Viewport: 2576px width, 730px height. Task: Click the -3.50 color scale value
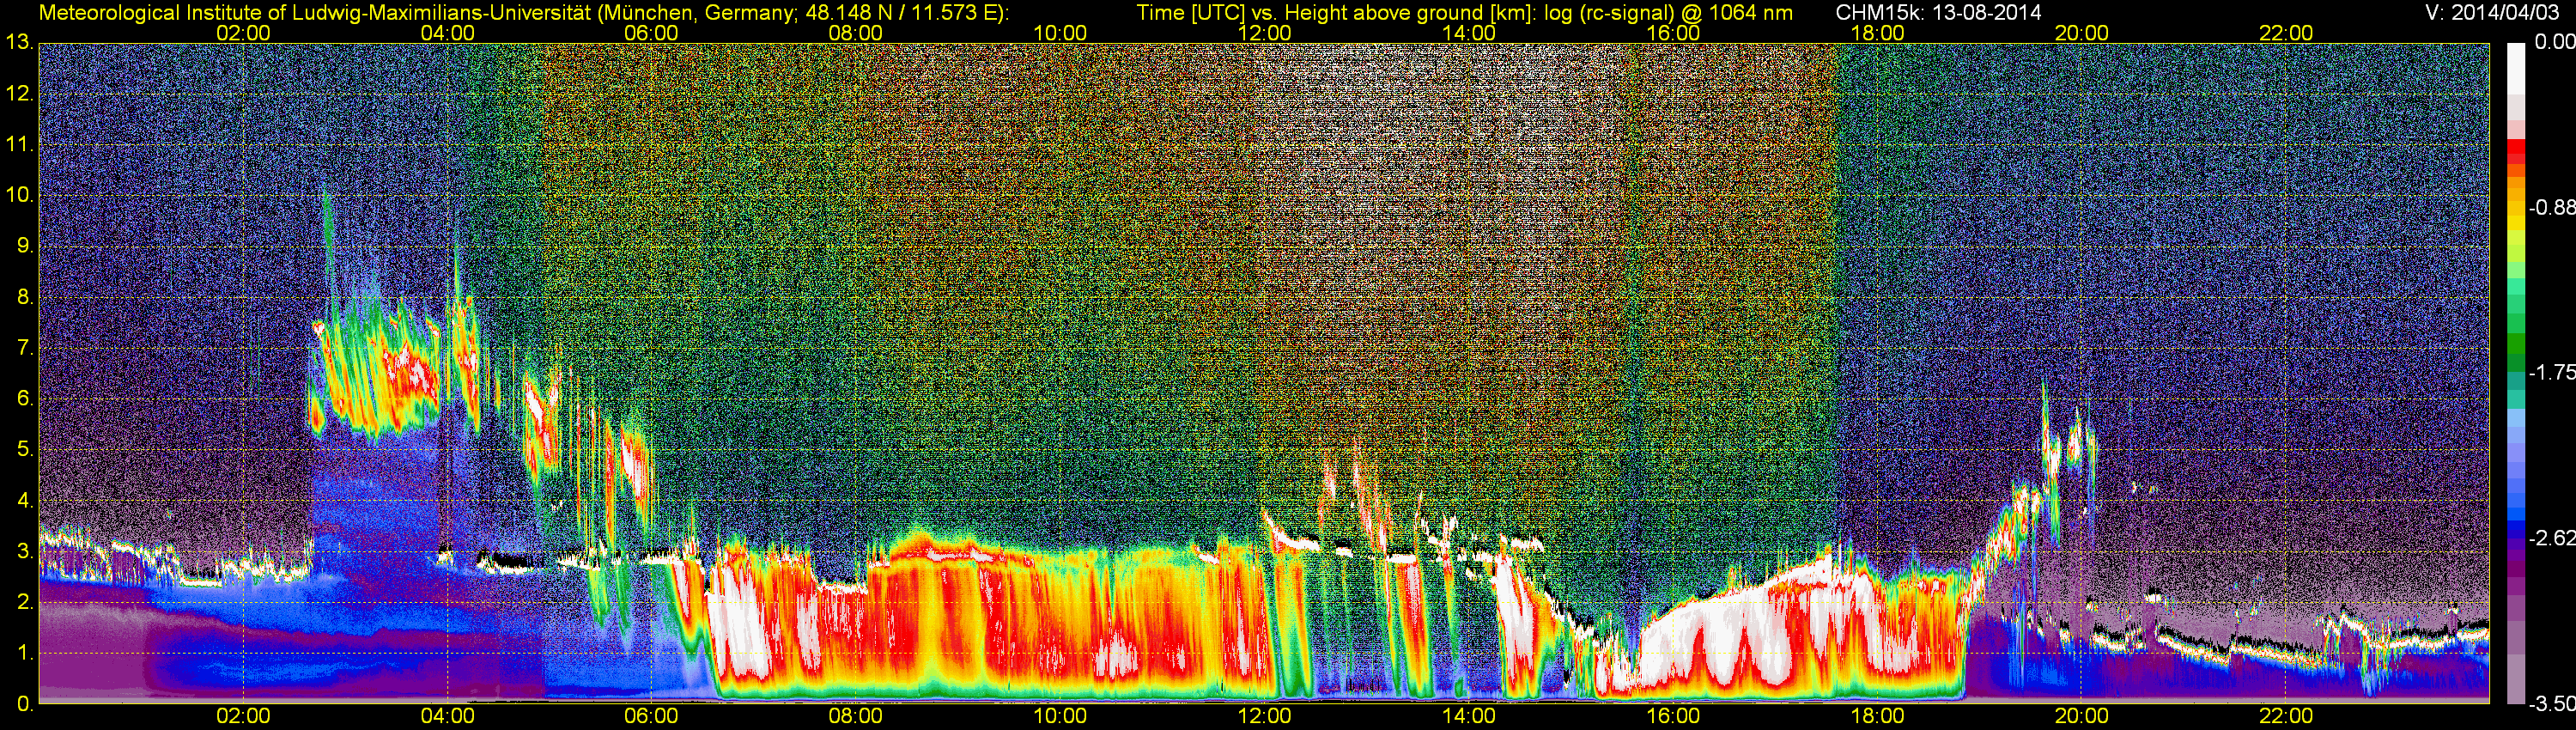(2551, 704)
